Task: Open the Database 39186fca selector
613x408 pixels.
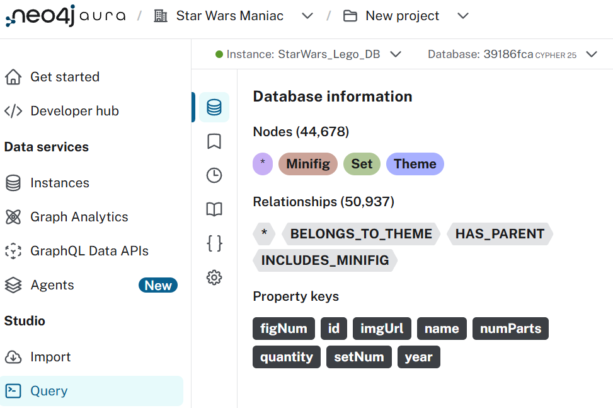Action: tap(513, 54)
